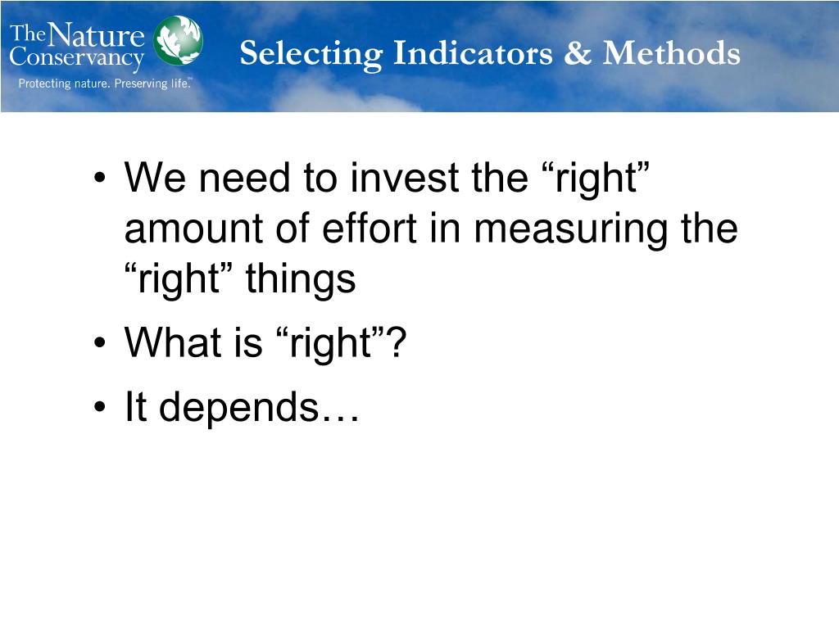This screenshot has width=839, height=629.
Task: Click the bullet dot before 'It depends'
Action: [100, 406]
